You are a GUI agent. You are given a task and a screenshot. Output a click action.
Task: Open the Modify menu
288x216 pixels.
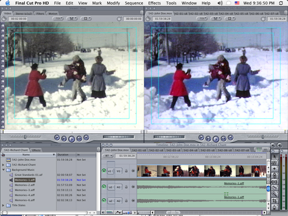113,3
